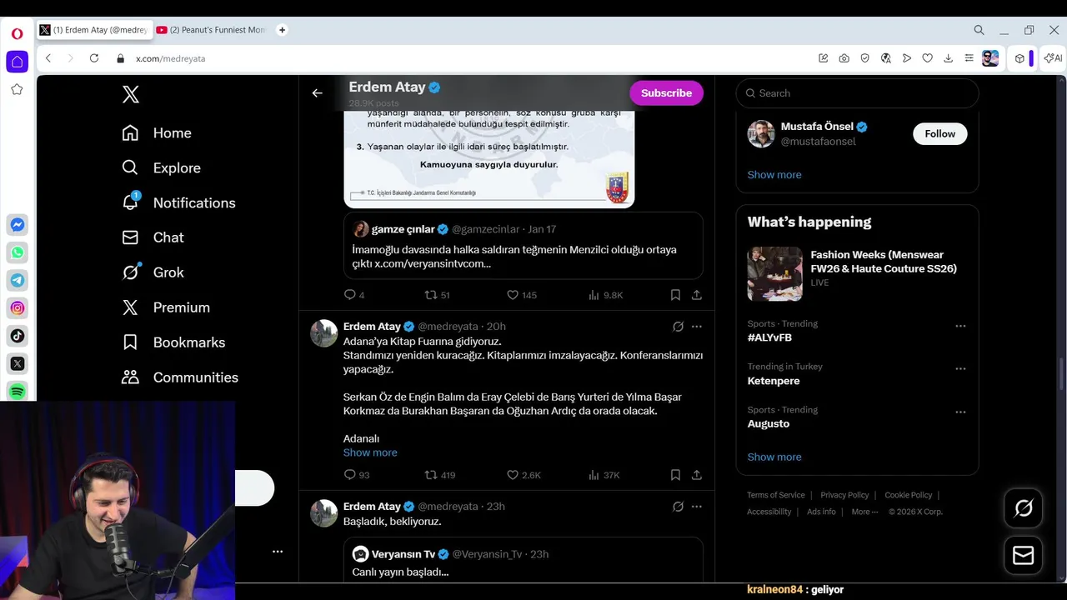Image resolution: width=1067 pixels, height=600 pixels.
Task: Share the post with 9.8K views
Action: pyautogui.click(x=697, y=295)
